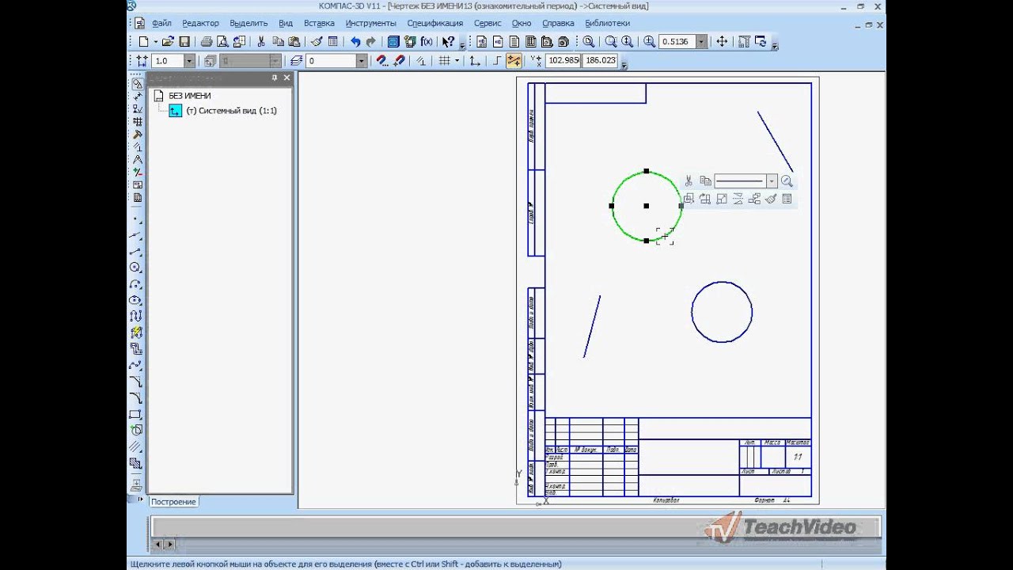Select the circle drawing tool

[x=136, y=268]
